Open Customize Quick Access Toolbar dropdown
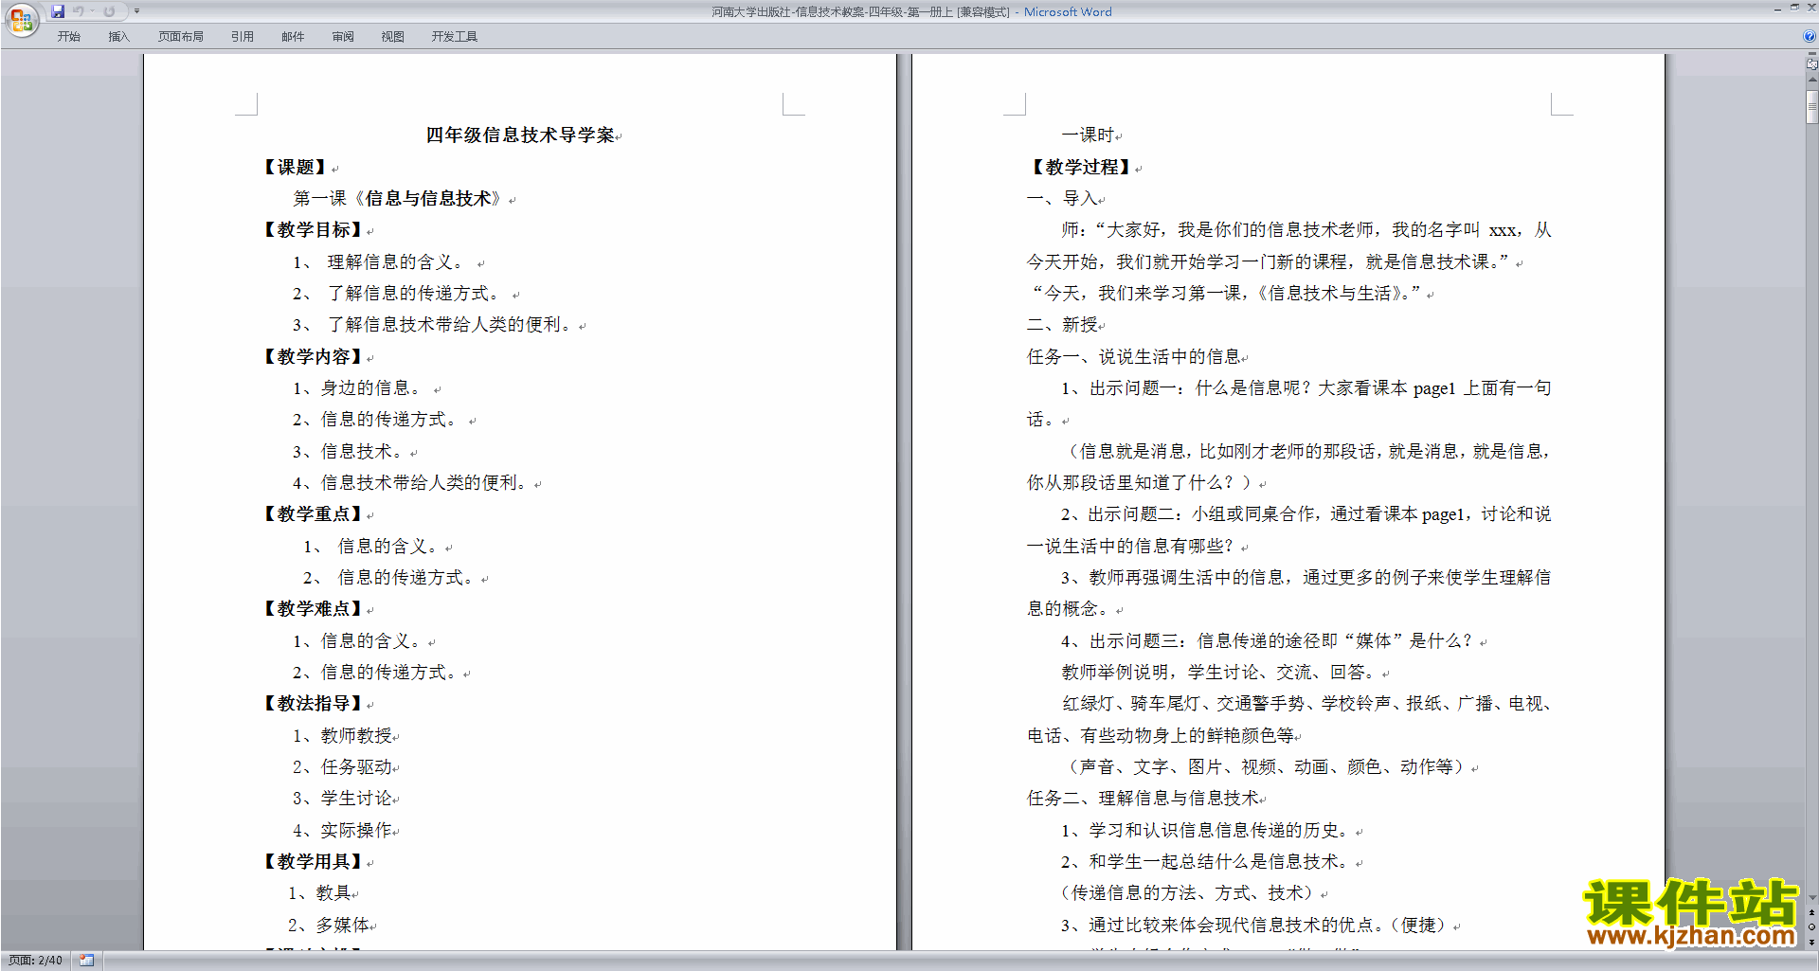 [136, 11]
